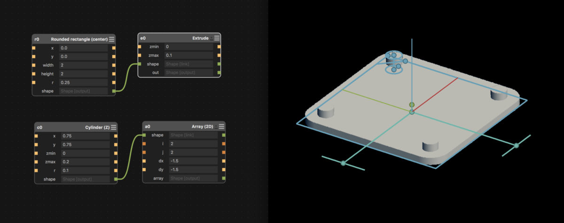Open the c0 Cylinder node menu icon
The image size is (564, 223).
click(113, 127)
